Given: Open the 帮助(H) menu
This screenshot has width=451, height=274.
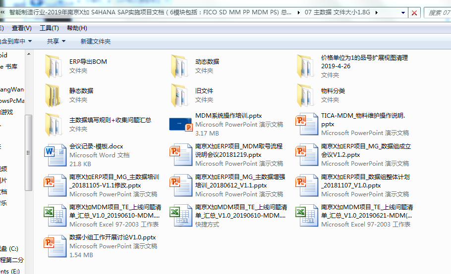Looking at the screenshot, I should 77,28.
